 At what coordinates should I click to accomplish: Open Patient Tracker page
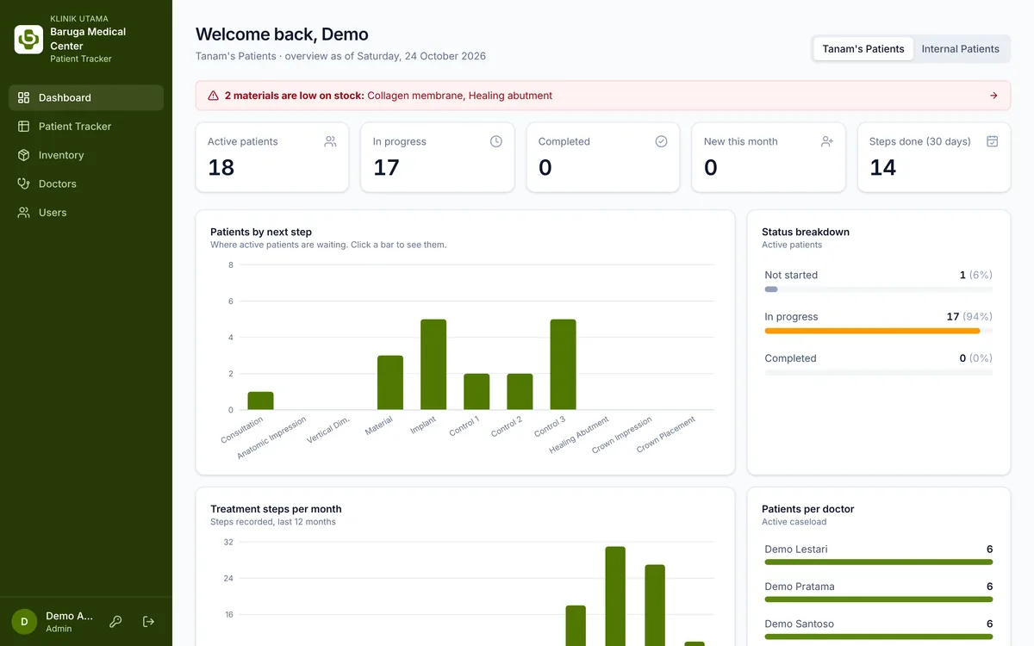(86, 127)
